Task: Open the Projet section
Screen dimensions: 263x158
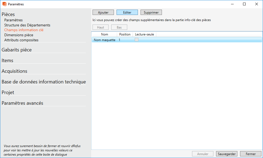Action: coord(8,92)
